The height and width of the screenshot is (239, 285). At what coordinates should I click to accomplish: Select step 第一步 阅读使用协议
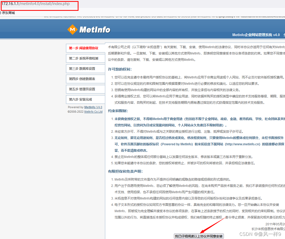click(85, 48)
